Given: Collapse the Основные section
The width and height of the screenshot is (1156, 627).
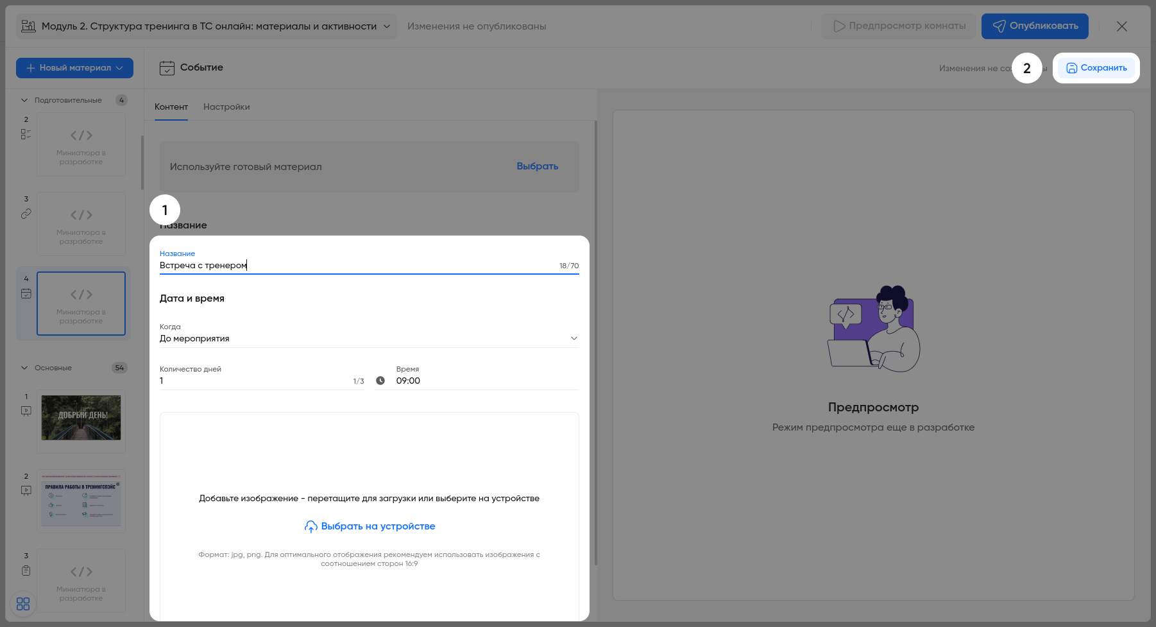Looking at the screenshot, I should click(24, 368).
